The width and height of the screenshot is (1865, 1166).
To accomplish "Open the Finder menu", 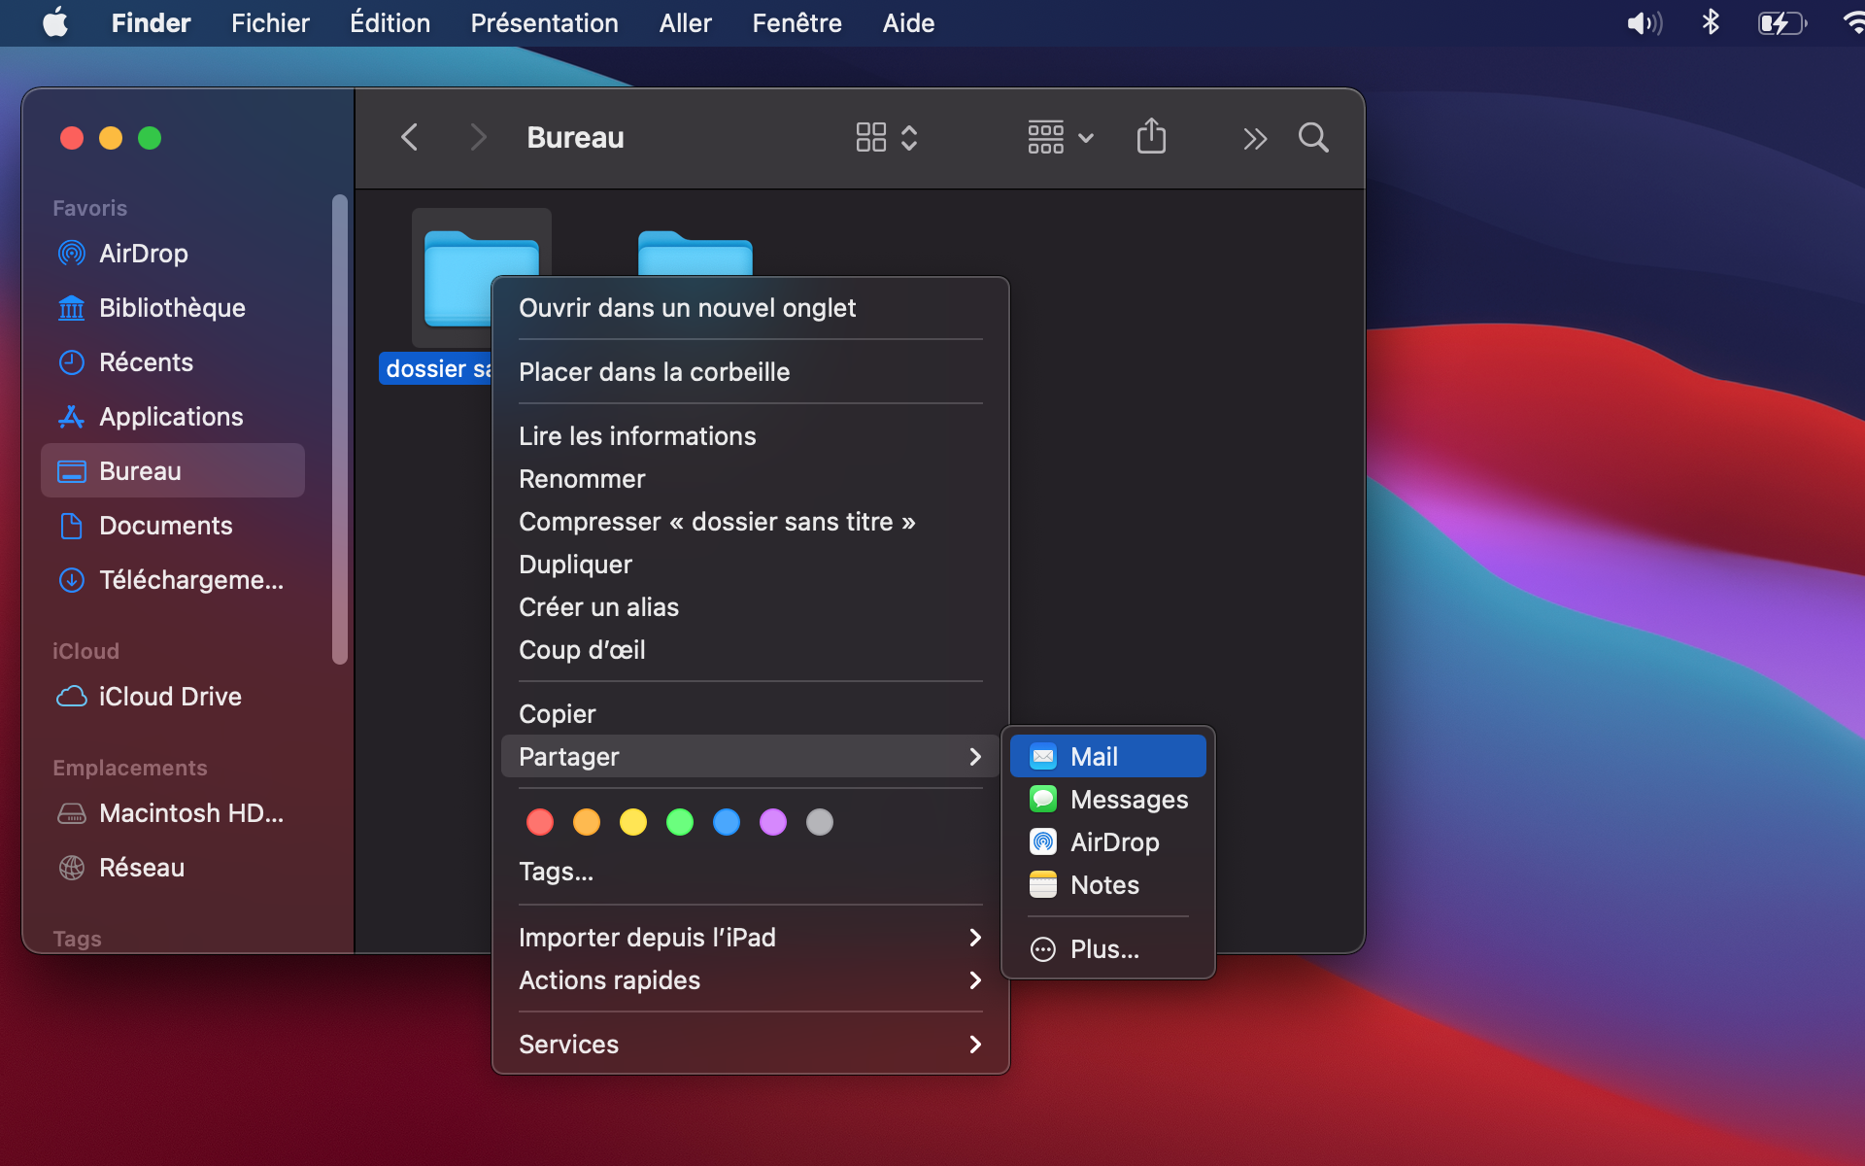I will pyautogui.click(x=151, y=23).
